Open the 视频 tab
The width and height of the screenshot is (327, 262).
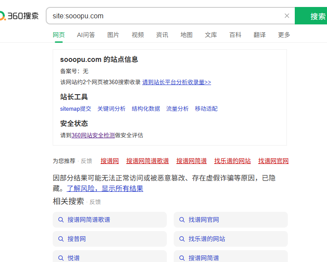coord(138,35)
